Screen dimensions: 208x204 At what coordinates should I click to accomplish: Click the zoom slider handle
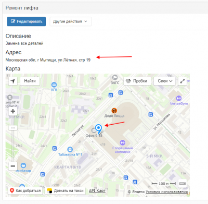click(x=13, y=128)
